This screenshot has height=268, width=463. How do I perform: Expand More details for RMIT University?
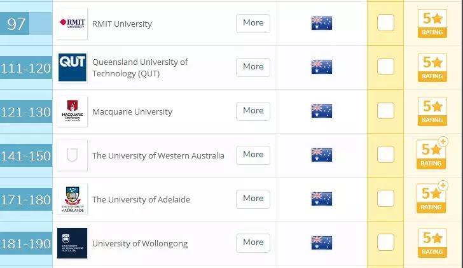click(253, 23)
